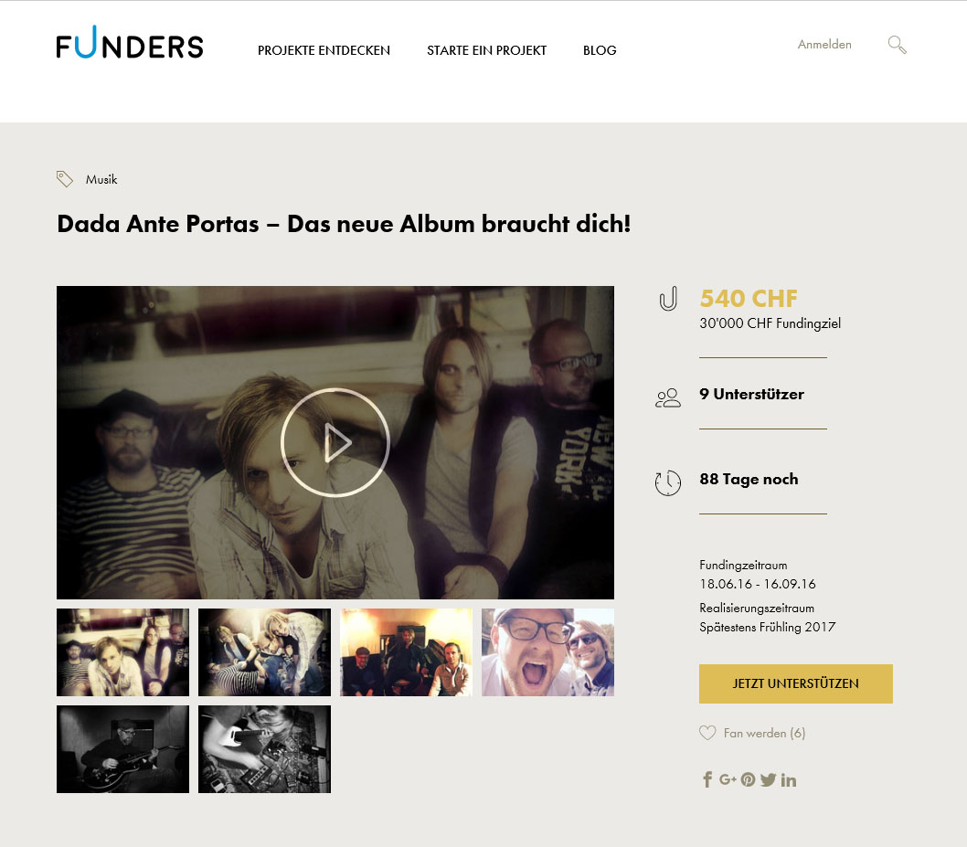Share project on Facebook icon

coord(707,779)
